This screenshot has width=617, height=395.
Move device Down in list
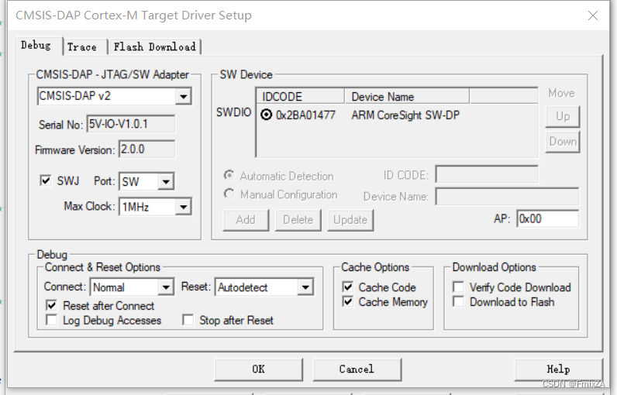[563, 142]
